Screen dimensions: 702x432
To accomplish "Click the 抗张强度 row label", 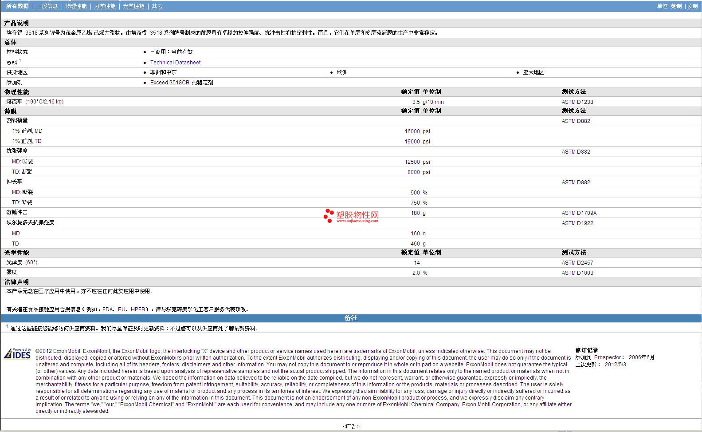I will [17, 151].
